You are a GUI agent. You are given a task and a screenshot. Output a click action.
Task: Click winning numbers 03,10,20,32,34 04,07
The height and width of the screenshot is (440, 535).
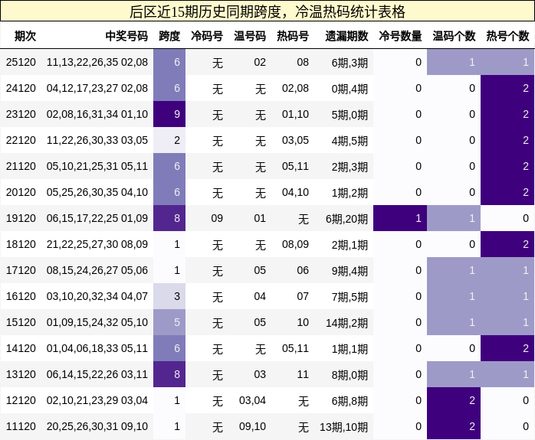(x=97, y=296)
